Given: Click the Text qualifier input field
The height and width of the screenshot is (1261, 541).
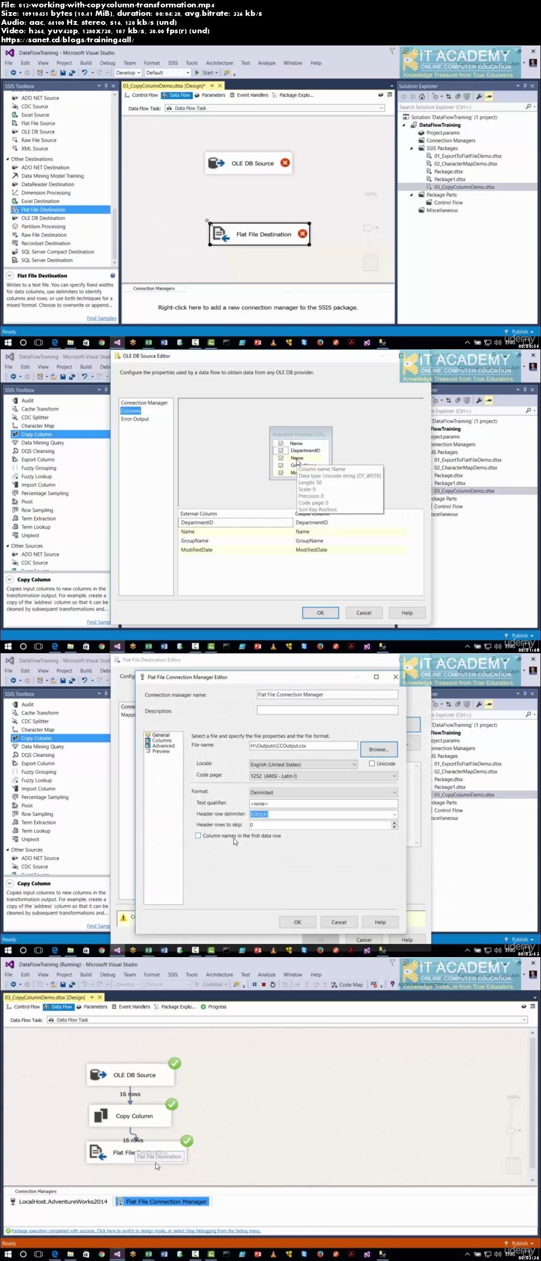Looking at the screenshot, I should 323,803.
